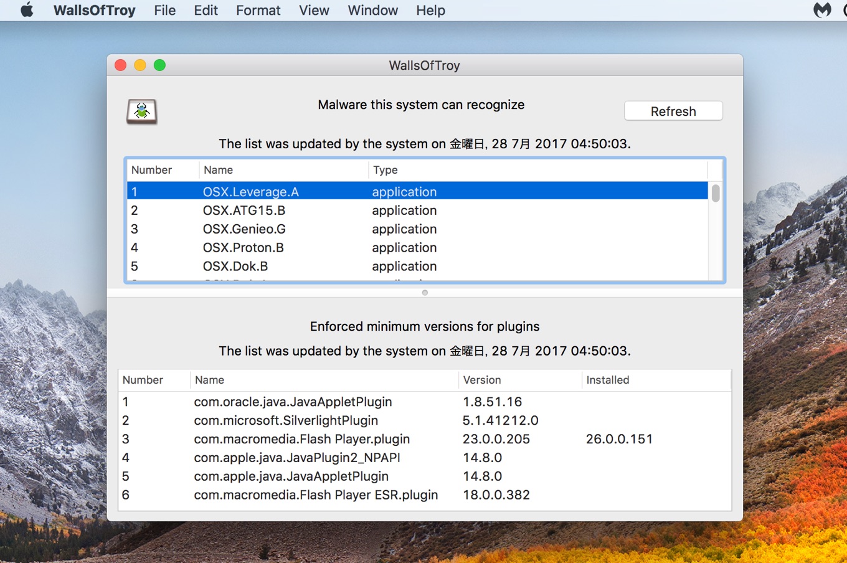Click the splitter handle between the two lists
847x563 pixels.
point(425,292)
